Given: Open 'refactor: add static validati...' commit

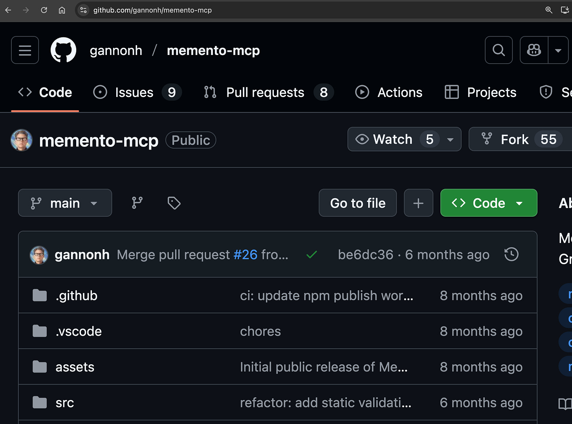Looking at the screenshot, I should [x=326, y=403].
